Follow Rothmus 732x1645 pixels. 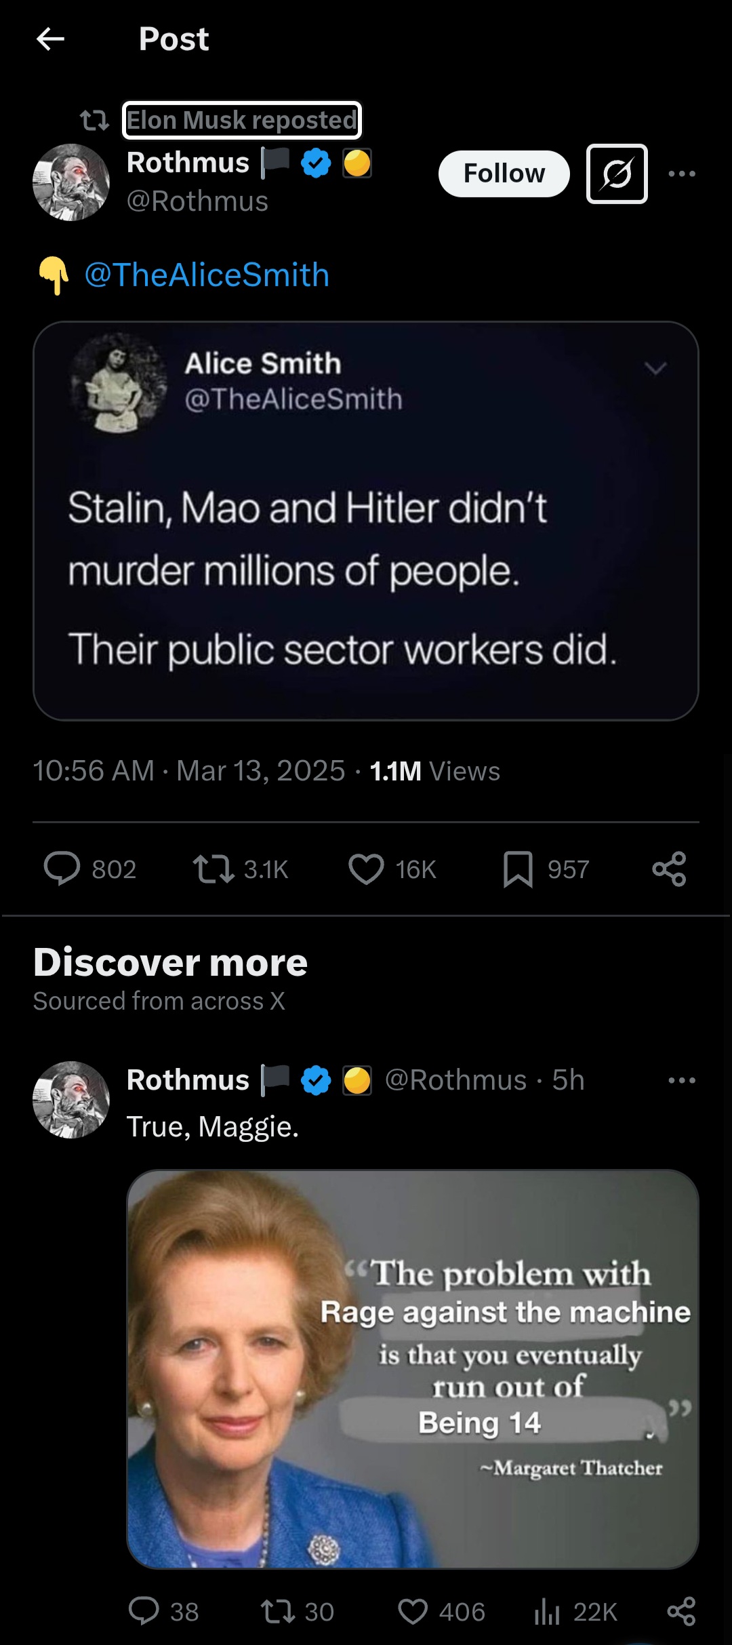[x=504, y=174]
